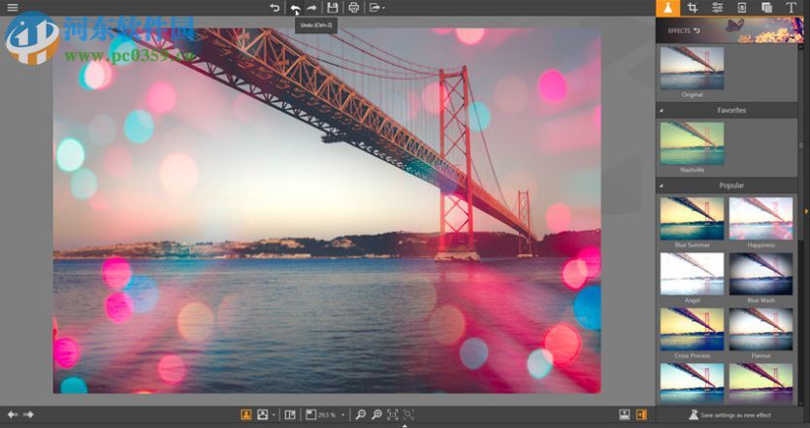Open dropdown next to original view icon
This screenshot has height=428, width=810.
(274, 415)
